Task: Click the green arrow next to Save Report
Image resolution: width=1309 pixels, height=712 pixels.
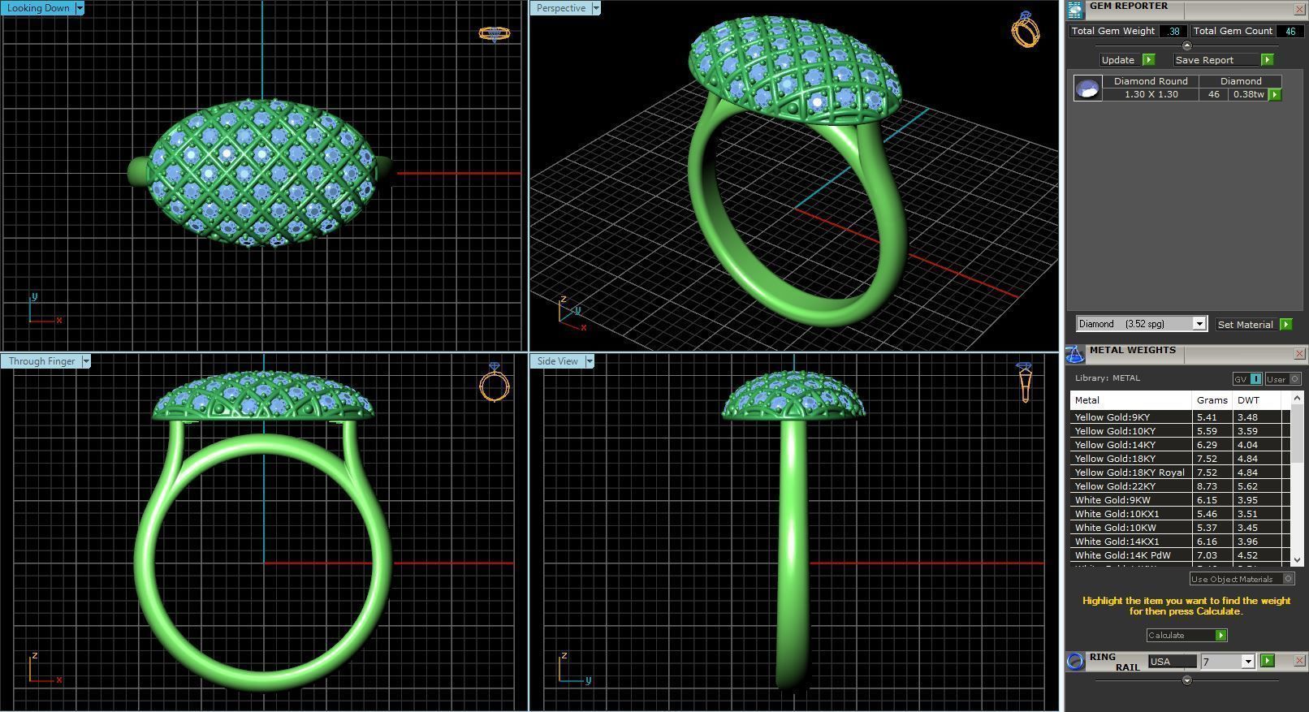Action: point(1267,60)
